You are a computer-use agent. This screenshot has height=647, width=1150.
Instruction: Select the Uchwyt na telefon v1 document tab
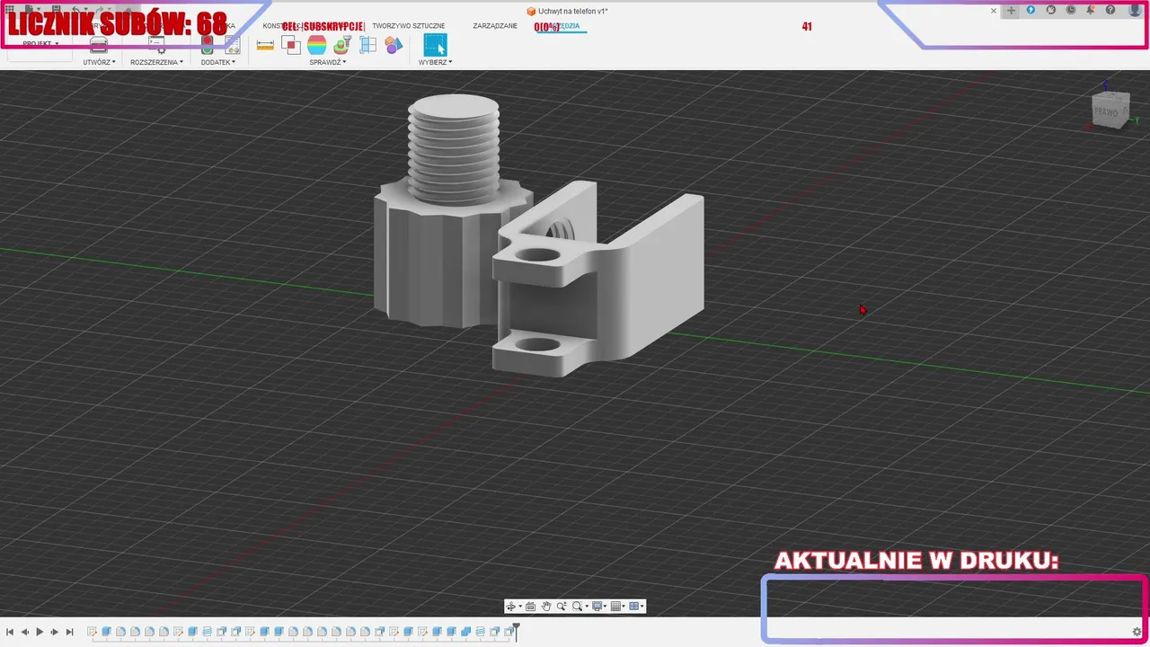tap(567, 11)
